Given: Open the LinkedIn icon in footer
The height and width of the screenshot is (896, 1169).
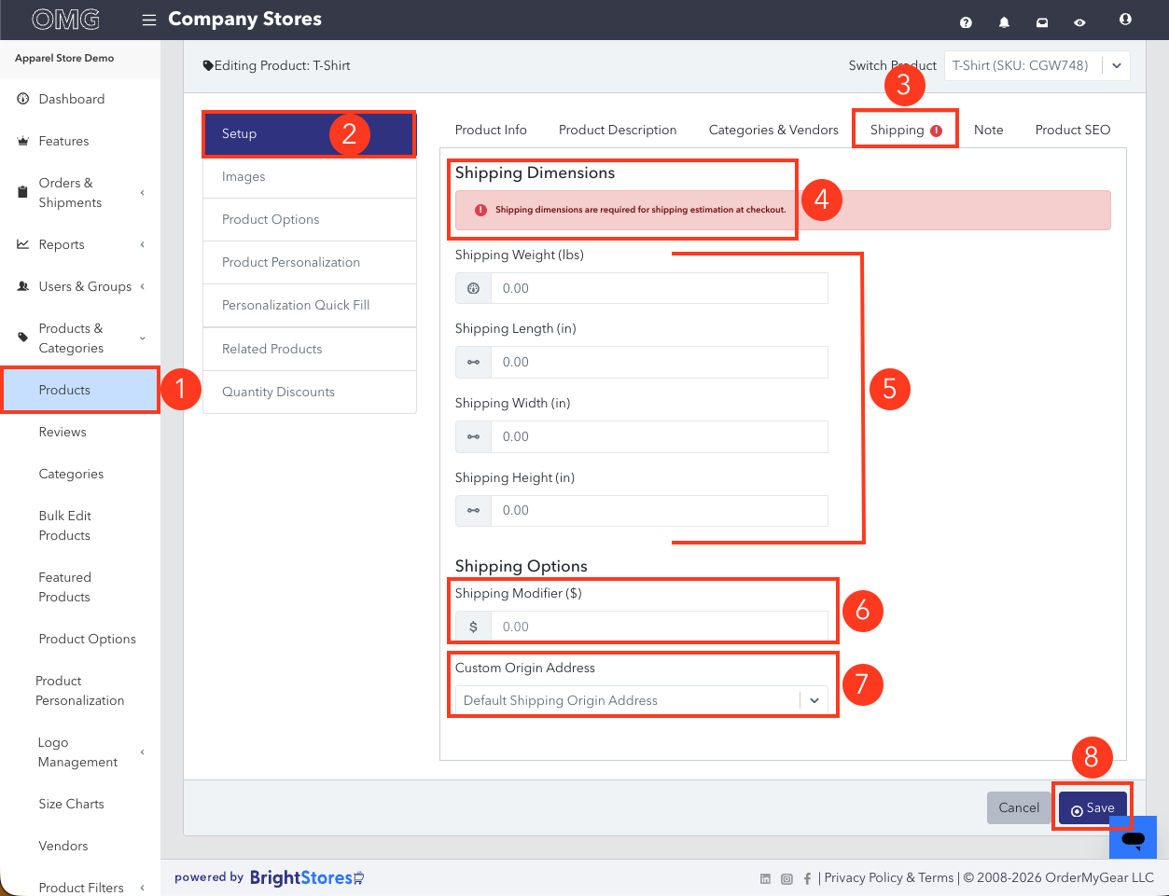Looking at the screenshot, I should 766,878.
